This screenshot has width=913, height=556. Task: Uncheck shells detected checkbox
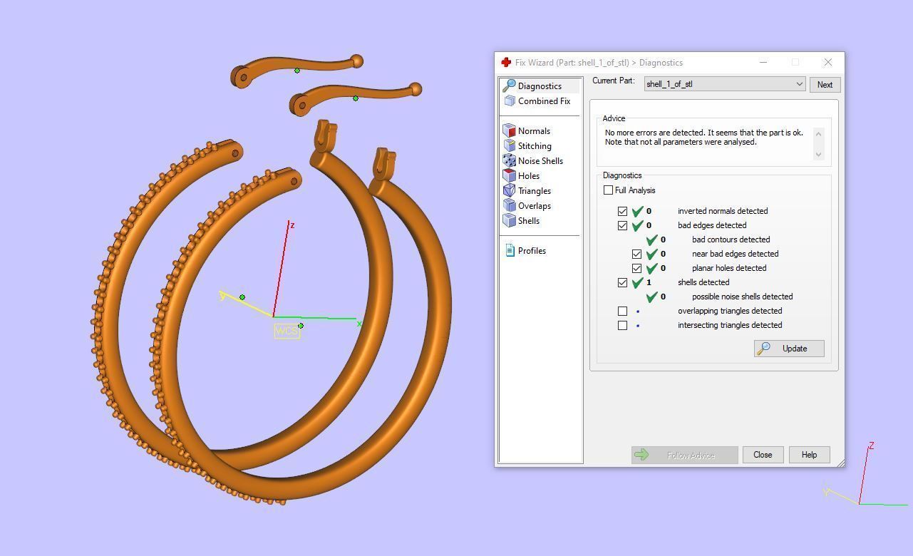[622, 282]
